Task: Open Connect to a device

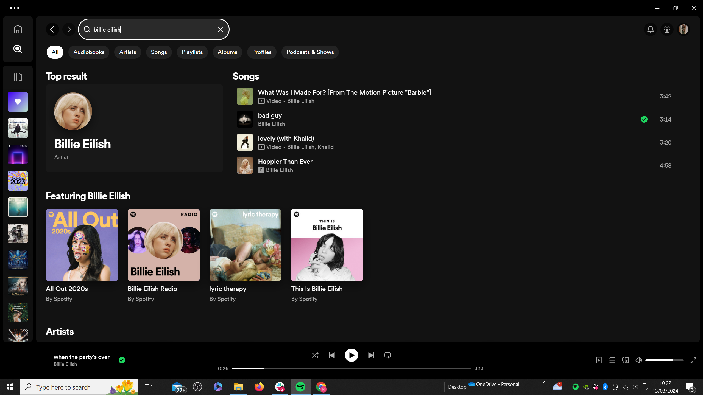Action: [x=626, y=360]
